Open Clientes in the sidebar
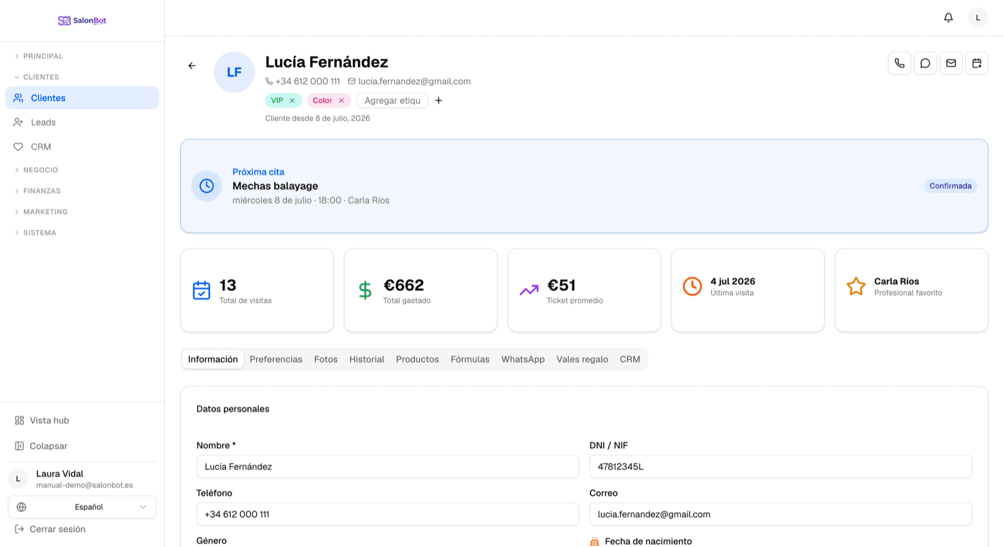This screenshot has width=1004, height=547. point(82,98)
